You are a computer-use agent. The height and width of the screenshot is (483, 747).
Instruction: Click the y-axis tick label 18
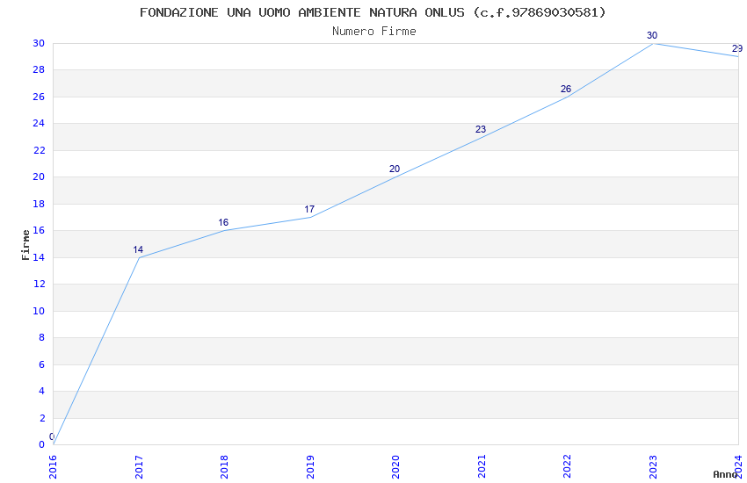coord(39,204)
